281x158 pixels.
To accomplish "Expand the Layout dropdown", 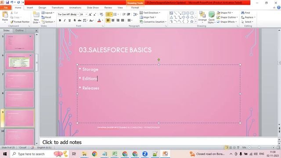I will click(x=48, y=13).
